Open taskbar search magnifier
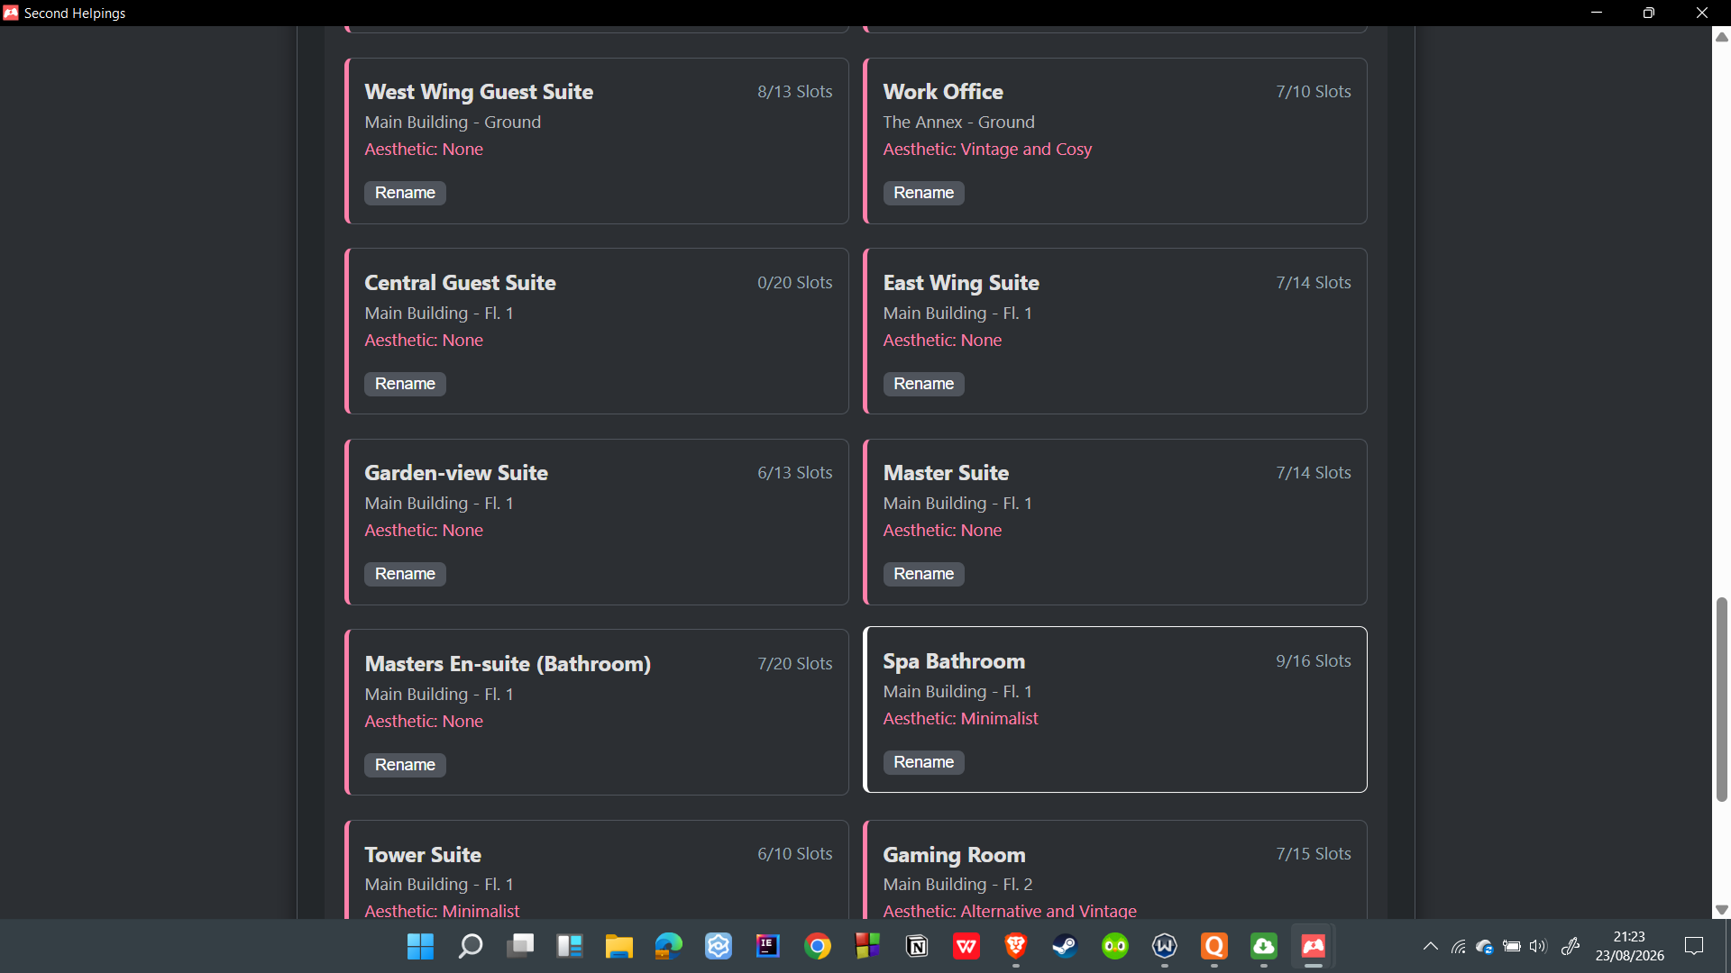This screenshot has width=1731, height=973. pyautogui.click(x=471, y=946)
